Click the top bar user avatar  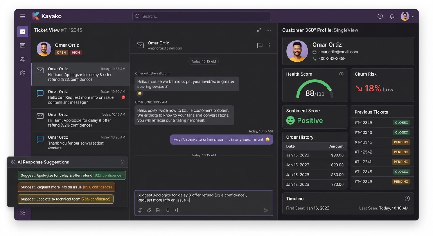click(405, 16)
